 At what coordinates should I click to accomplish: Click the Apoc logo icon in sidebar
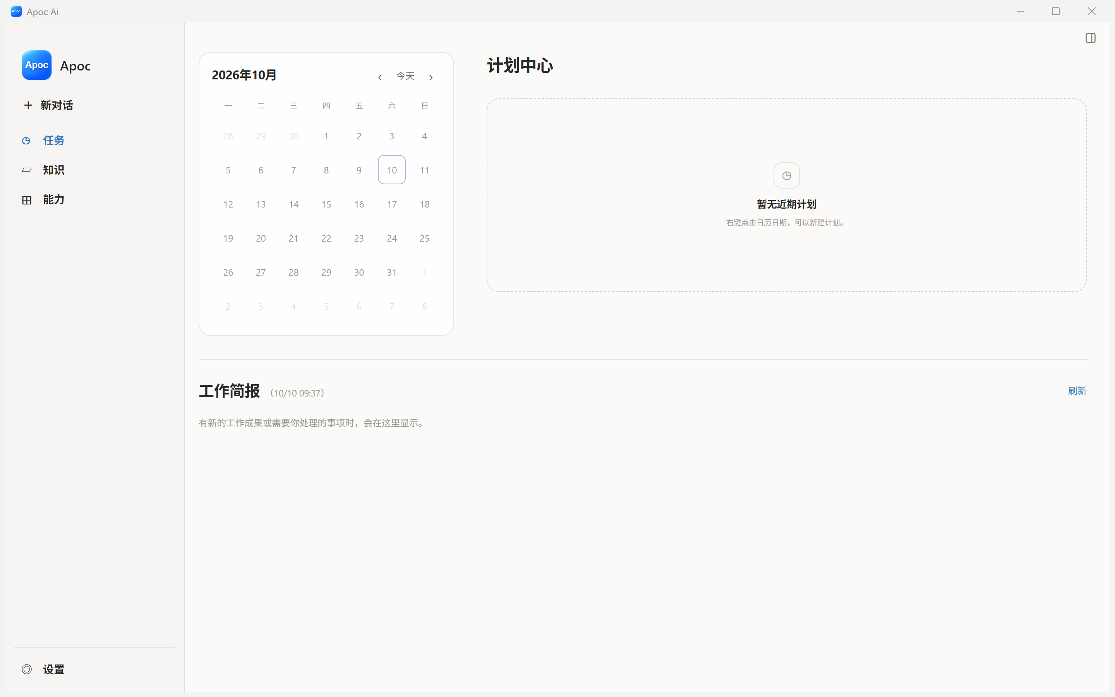[36, 65]
